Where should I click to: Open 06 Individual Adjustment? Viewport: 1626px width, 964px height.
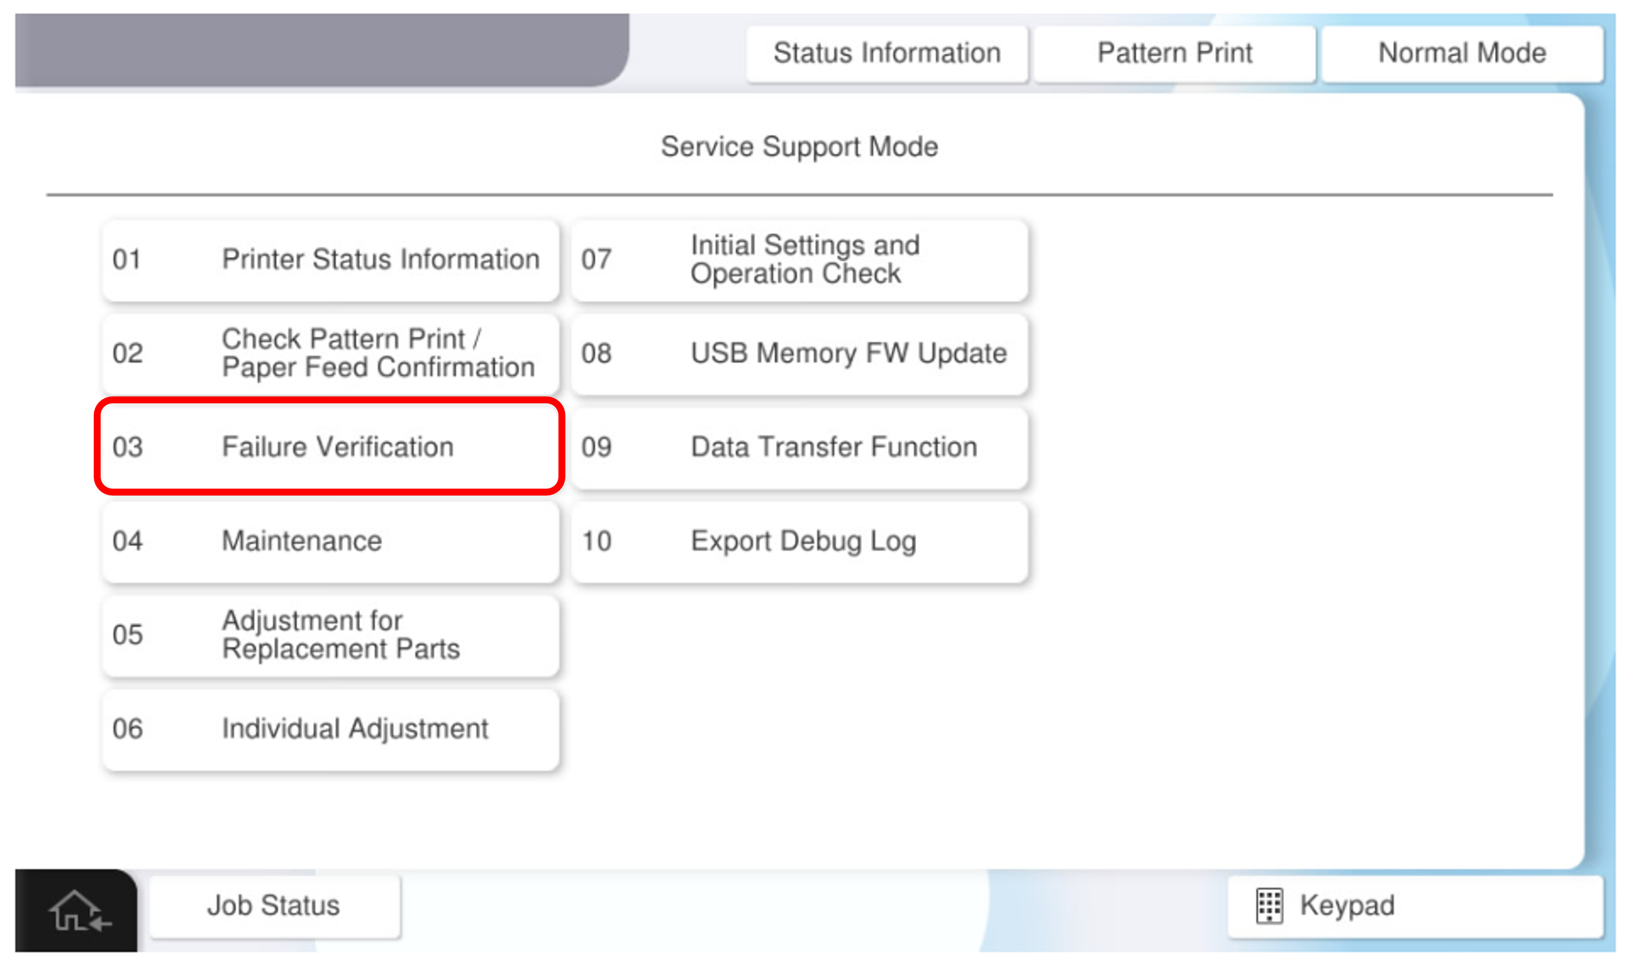click(330, 729)
